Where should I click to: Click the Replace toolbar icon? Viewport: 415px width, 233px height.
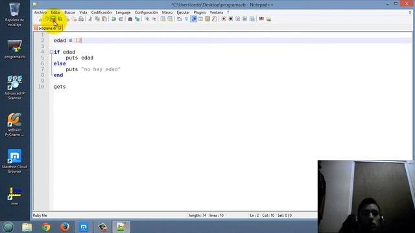click(x=137, y=19)
